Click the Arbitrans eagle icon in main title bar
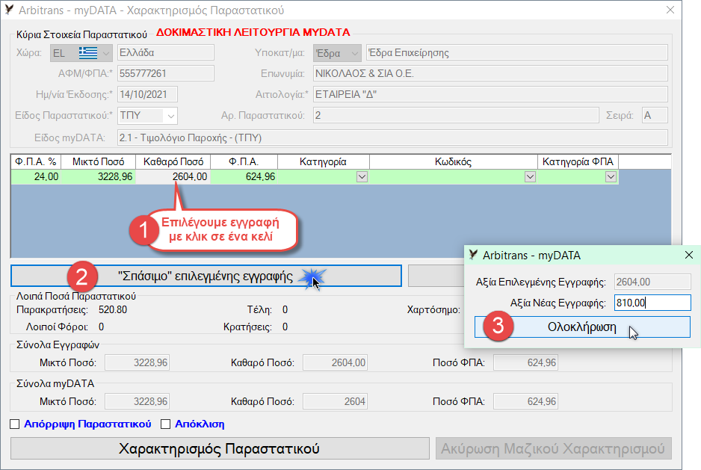This screenshot has width=701, height=470. coord(9,10)
